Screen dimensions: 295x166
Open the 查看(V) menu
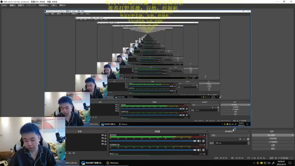[x=21, y=6]
